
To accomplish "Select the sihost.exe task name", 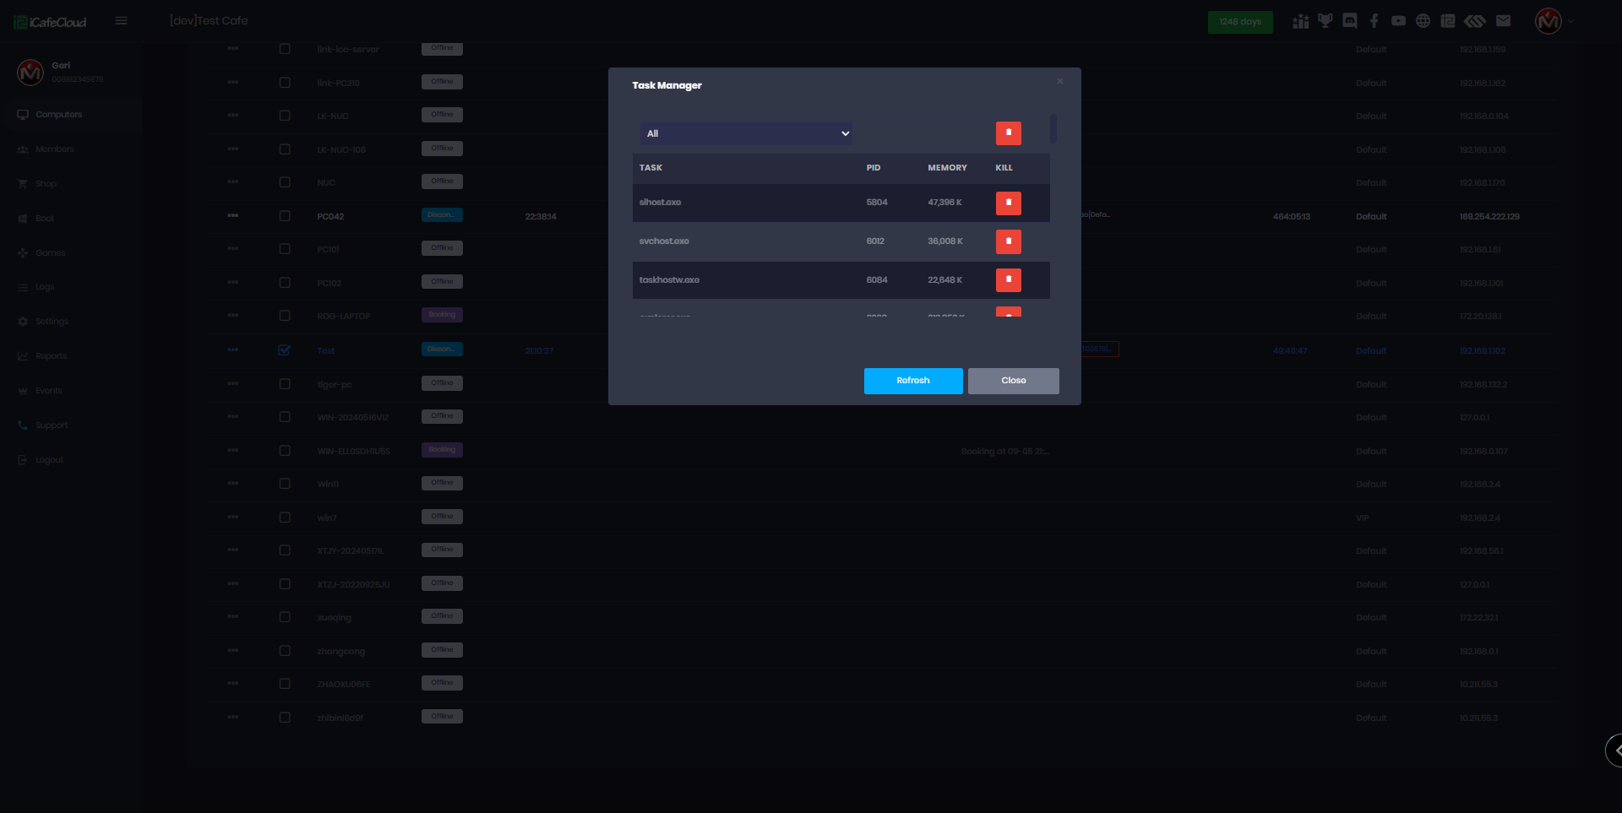I will [660, 203].
